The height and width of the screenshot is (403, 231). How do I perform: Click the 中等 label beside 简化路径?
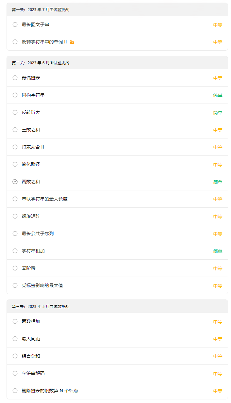(218, 164)
